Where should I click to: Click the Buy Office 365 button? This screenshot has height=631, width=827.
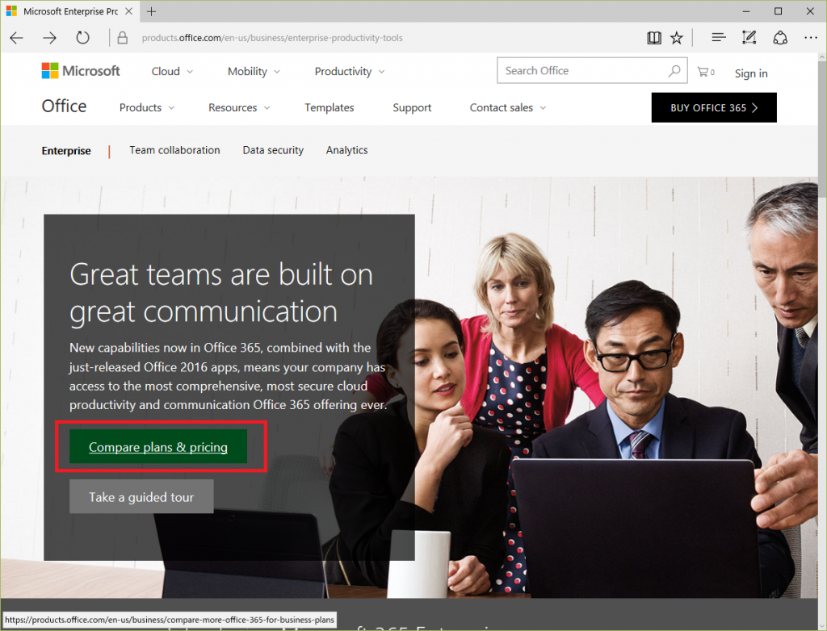714,107
